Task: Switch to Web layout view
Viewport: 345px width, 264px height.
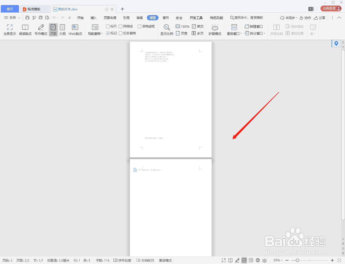Action: coord(75,30)
